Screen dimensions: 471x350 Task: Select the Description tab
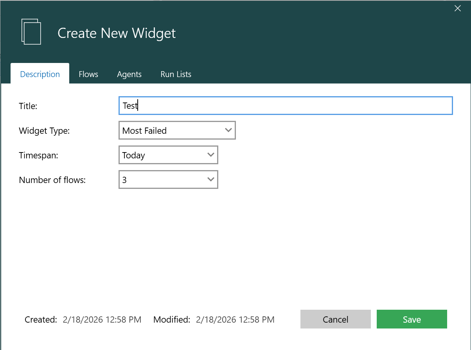(40, 74)
